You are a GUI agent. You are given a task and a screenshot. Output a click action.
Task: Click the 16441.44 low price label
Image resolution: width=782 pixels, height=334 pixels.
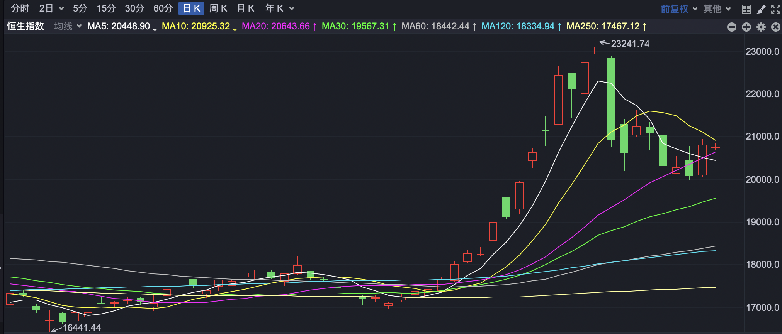(82, 328)
